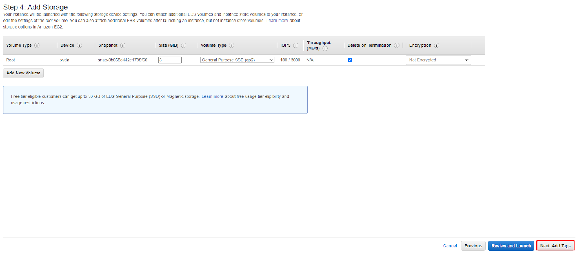Screen dimensions: 578x253
Task: Click the xvda device cell
Action: 65,60
